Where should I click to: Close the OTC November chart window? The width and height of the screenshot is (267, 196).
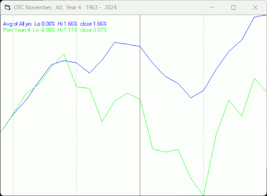pyautogui.click(x=255, y=7)
